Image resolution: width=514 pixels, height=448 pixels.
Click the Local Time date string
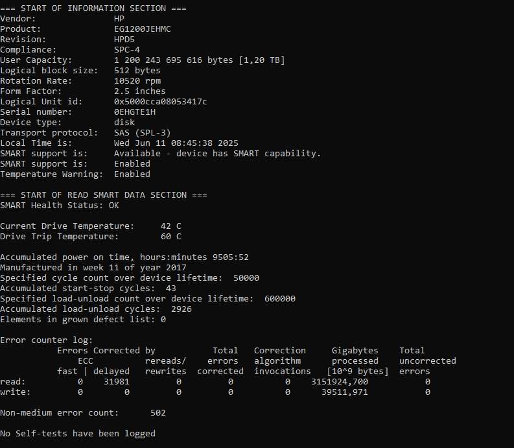pos(176,143)
